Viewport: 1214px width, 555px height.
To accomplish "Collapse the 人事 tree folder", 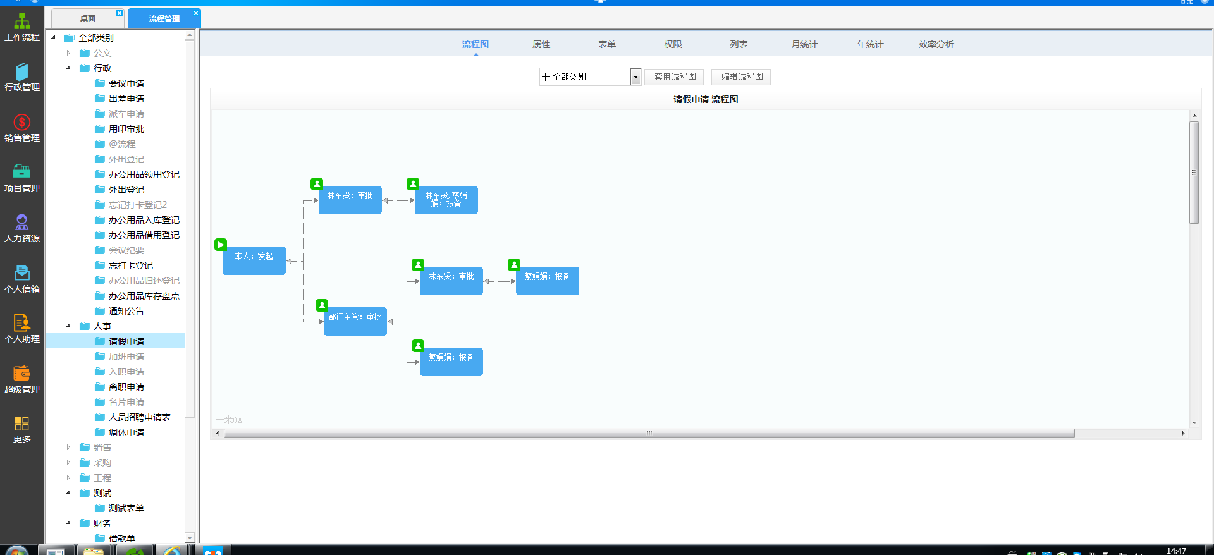I will pos(69,326).
